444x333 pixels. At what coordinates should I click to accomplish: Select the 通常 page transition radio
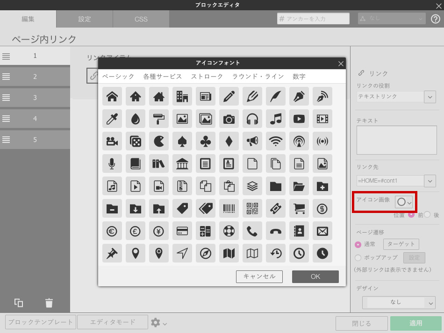tap(358, 244)
